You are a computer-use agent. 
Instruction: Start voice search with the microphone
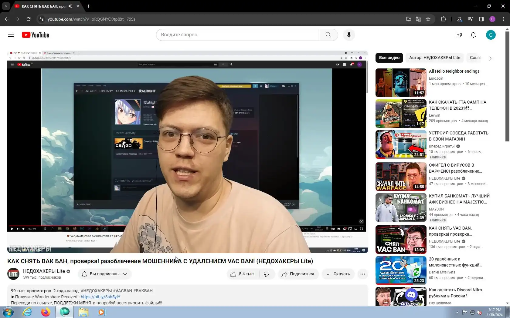click(x=349, y=35)
